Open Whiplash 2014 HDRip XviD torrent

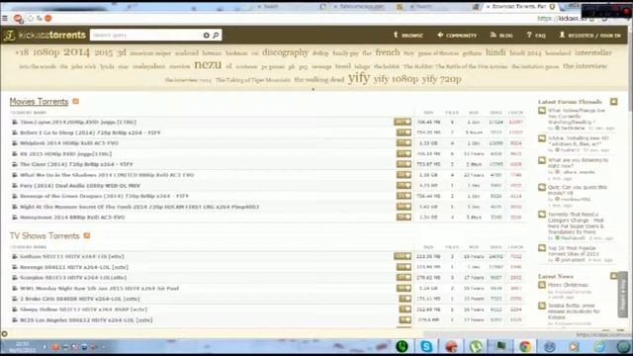coord(69,142)
